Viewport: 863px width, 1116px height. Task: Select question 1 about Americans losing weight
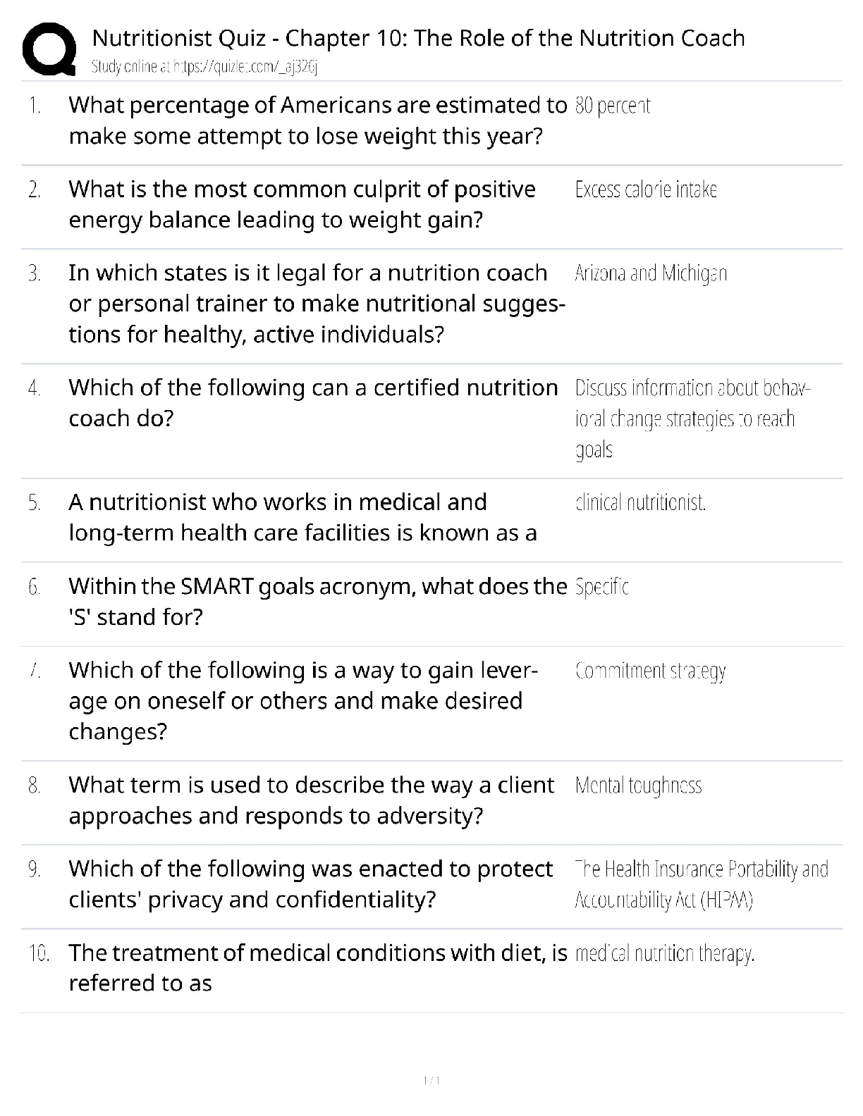317,120
